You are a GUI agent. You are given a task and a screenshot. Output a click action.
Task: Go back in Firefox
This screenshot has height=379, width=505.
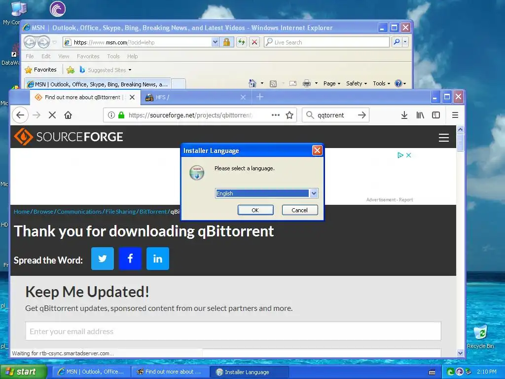tap(20, 115)
